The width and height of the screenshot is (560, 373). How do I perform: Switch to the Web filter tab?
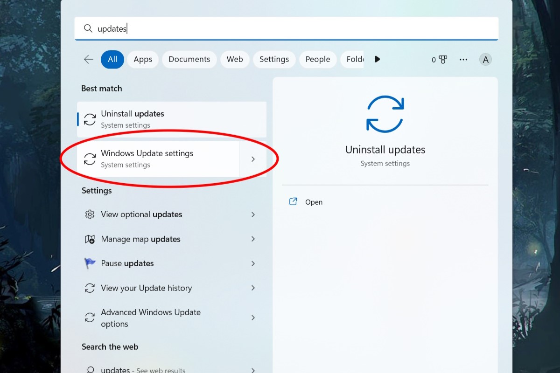click(235, 59)
